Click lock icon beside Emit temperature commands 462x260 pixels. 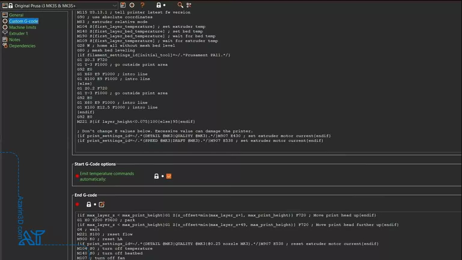pyautogui.click(x=156, y=176)
